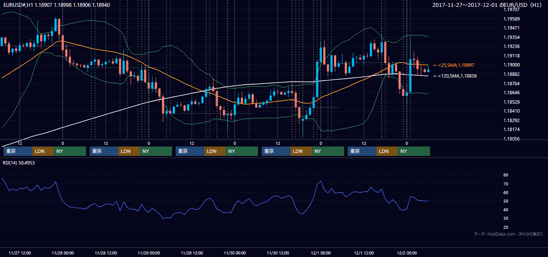Click the RSI scale value 80
This screenshot has height=257, width=548.
coord(506,175)
